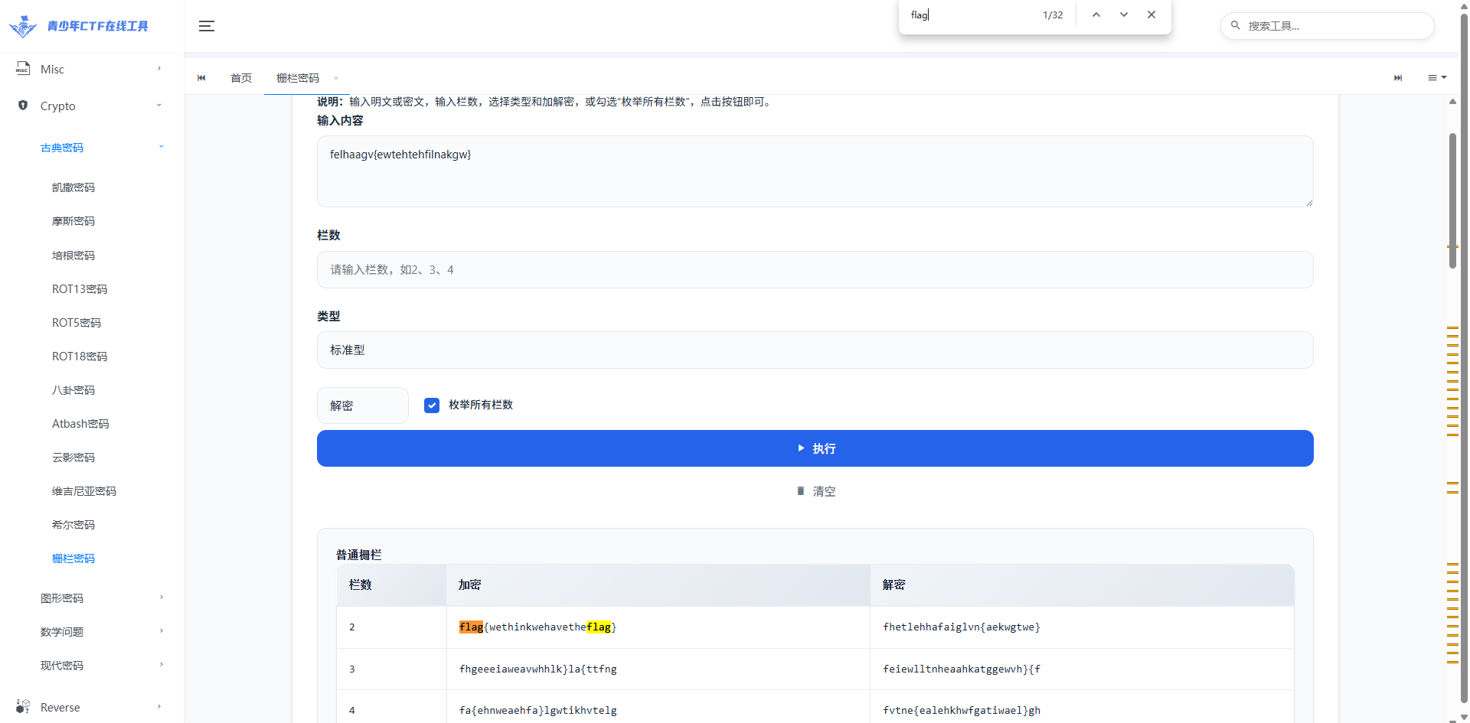Click the 栏数 input field
Viewport: 1470px width, 723px height.
815,270
